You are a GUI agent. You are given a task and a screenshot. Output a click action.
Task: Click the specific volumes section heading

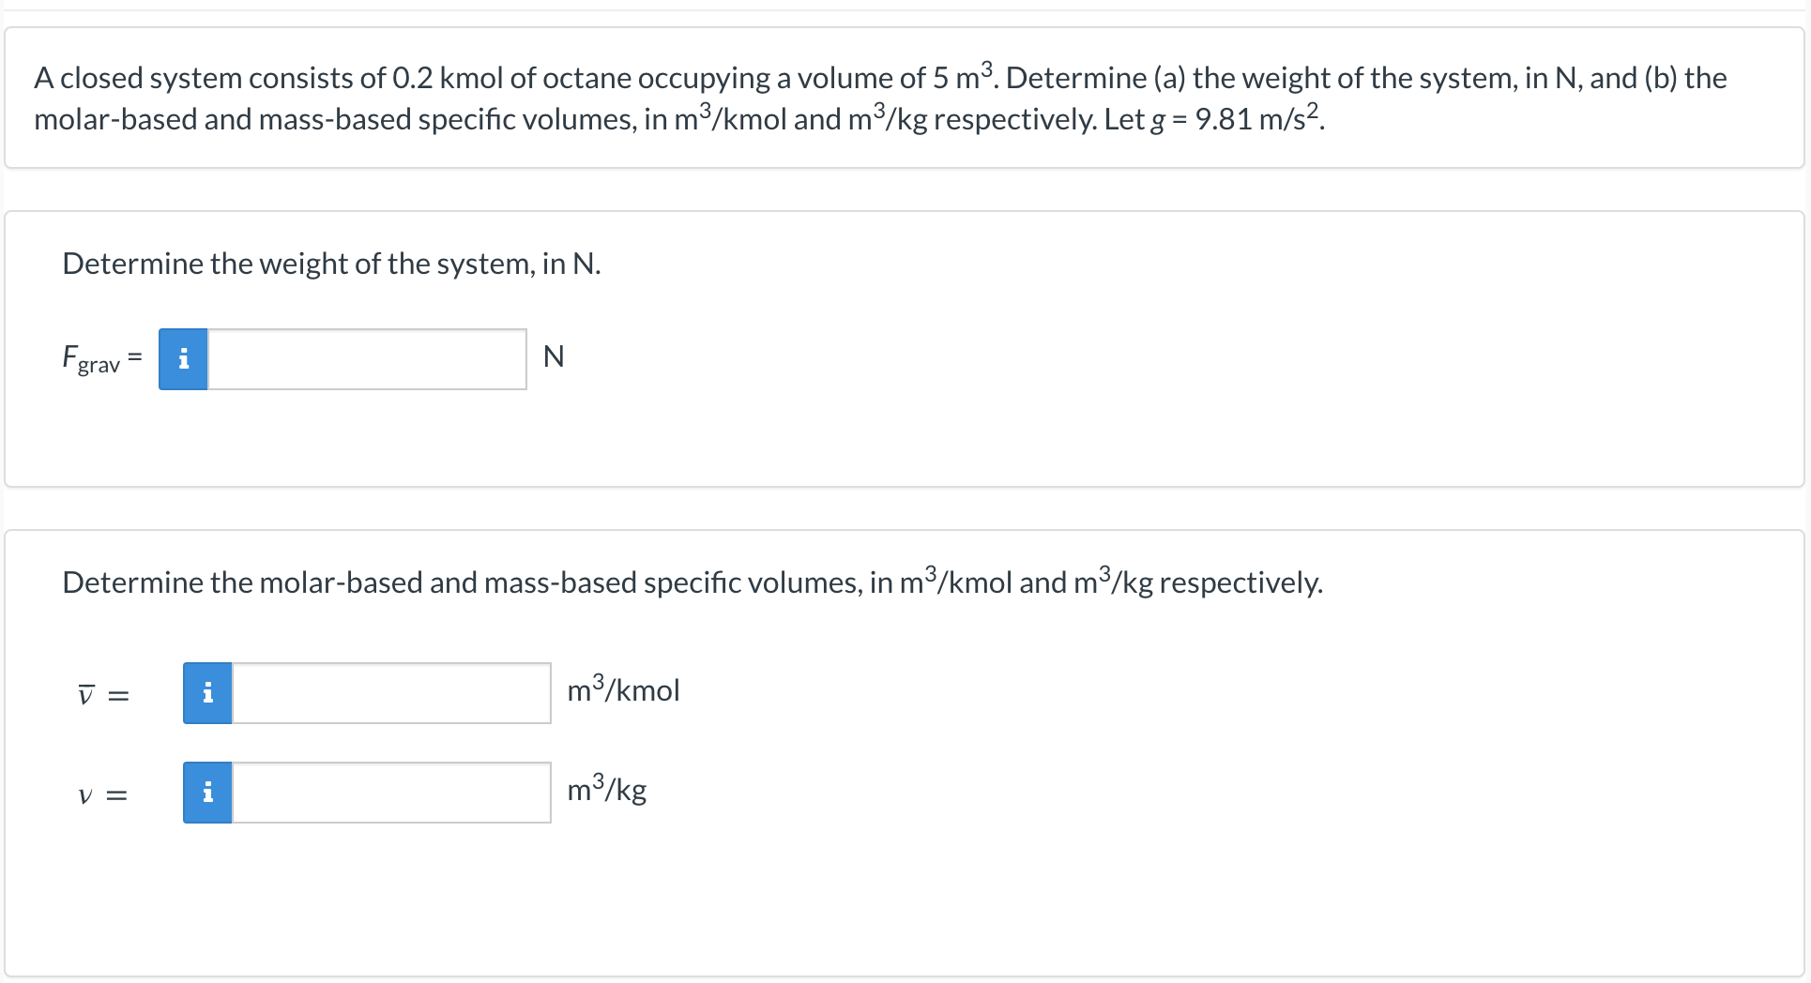pos(692,582)
